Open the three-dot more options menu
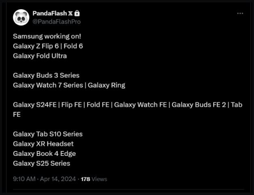This screenshot has width=254, height=195. coord(240,13)
